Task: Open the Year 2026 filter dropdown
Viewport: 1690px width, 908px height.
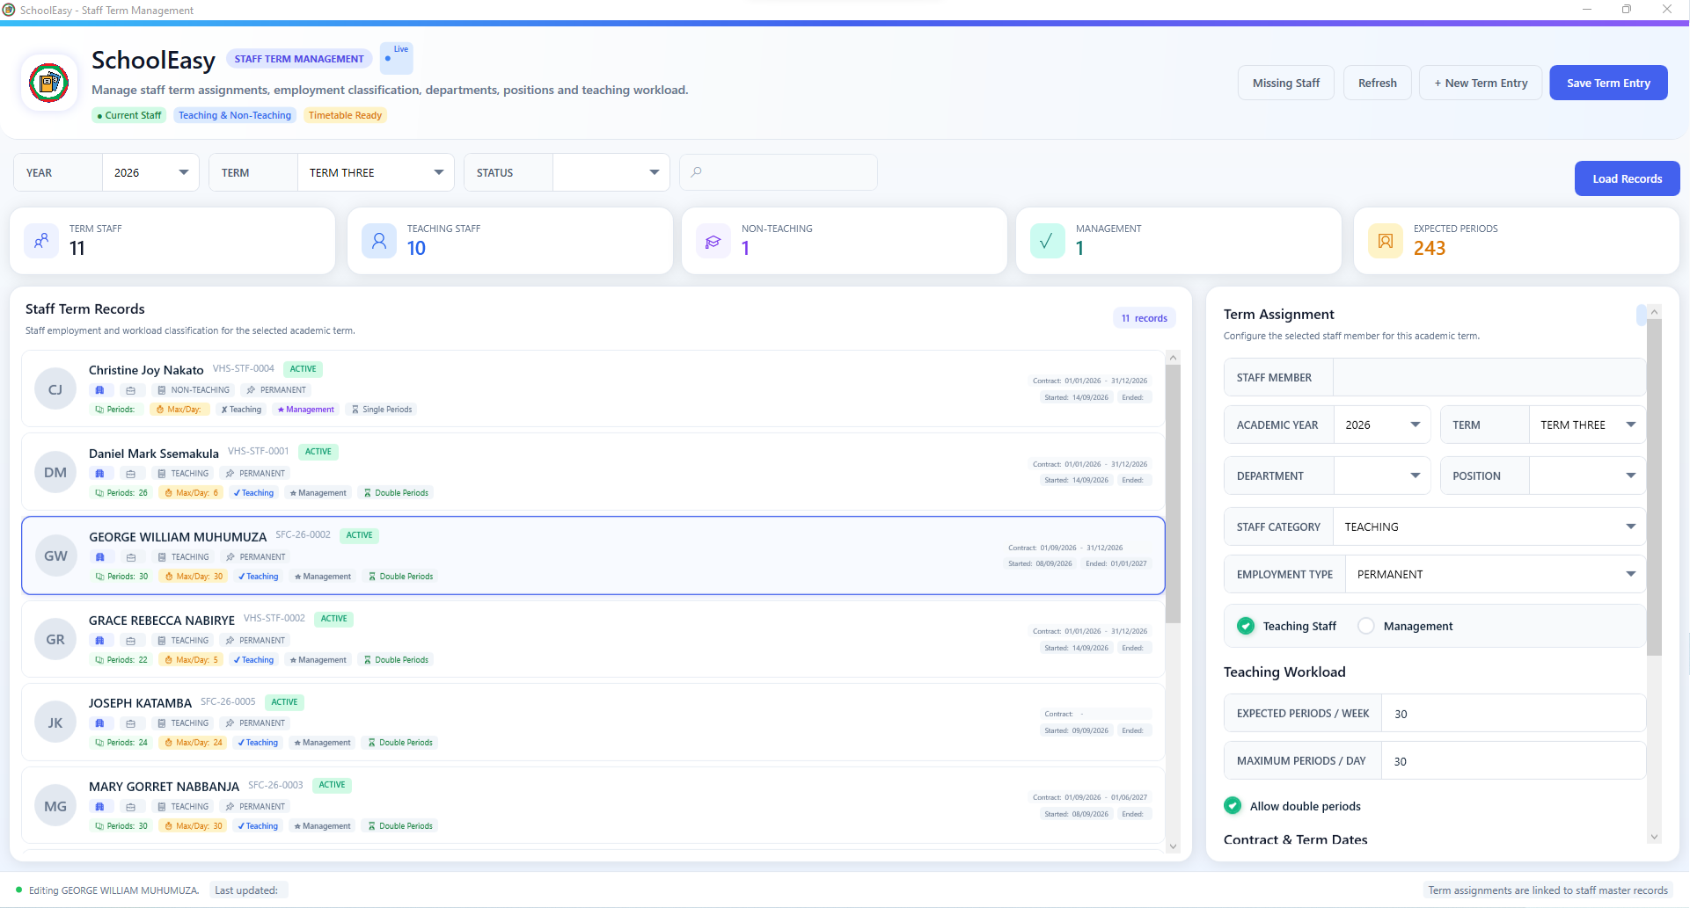Action: pos(150,172)
